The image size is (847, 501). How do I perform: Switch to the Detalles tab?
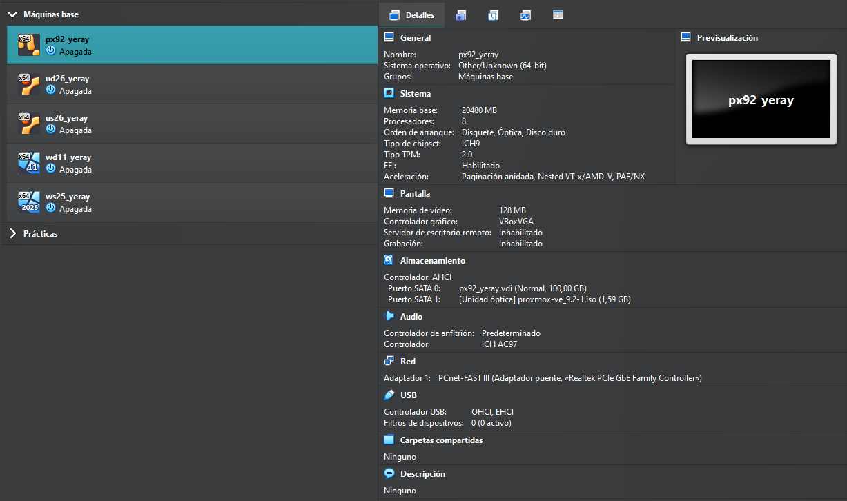coord(412,15)
